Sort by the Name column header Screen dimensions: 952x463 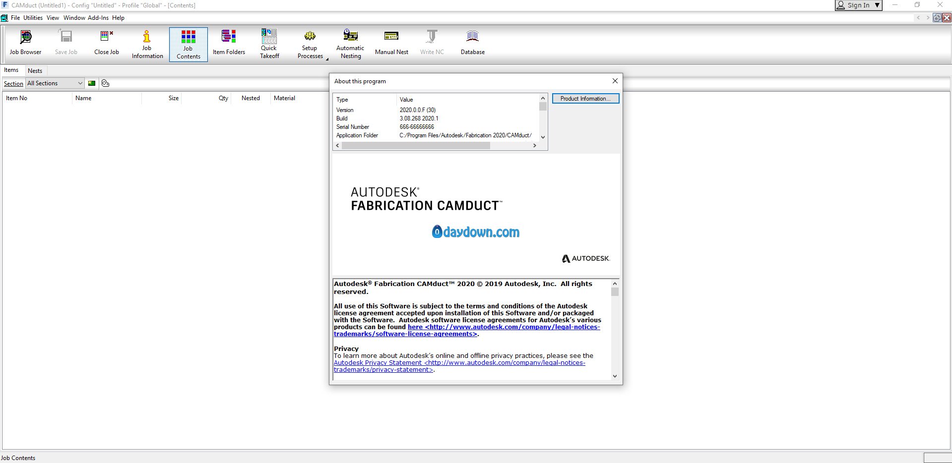(107, 98)
